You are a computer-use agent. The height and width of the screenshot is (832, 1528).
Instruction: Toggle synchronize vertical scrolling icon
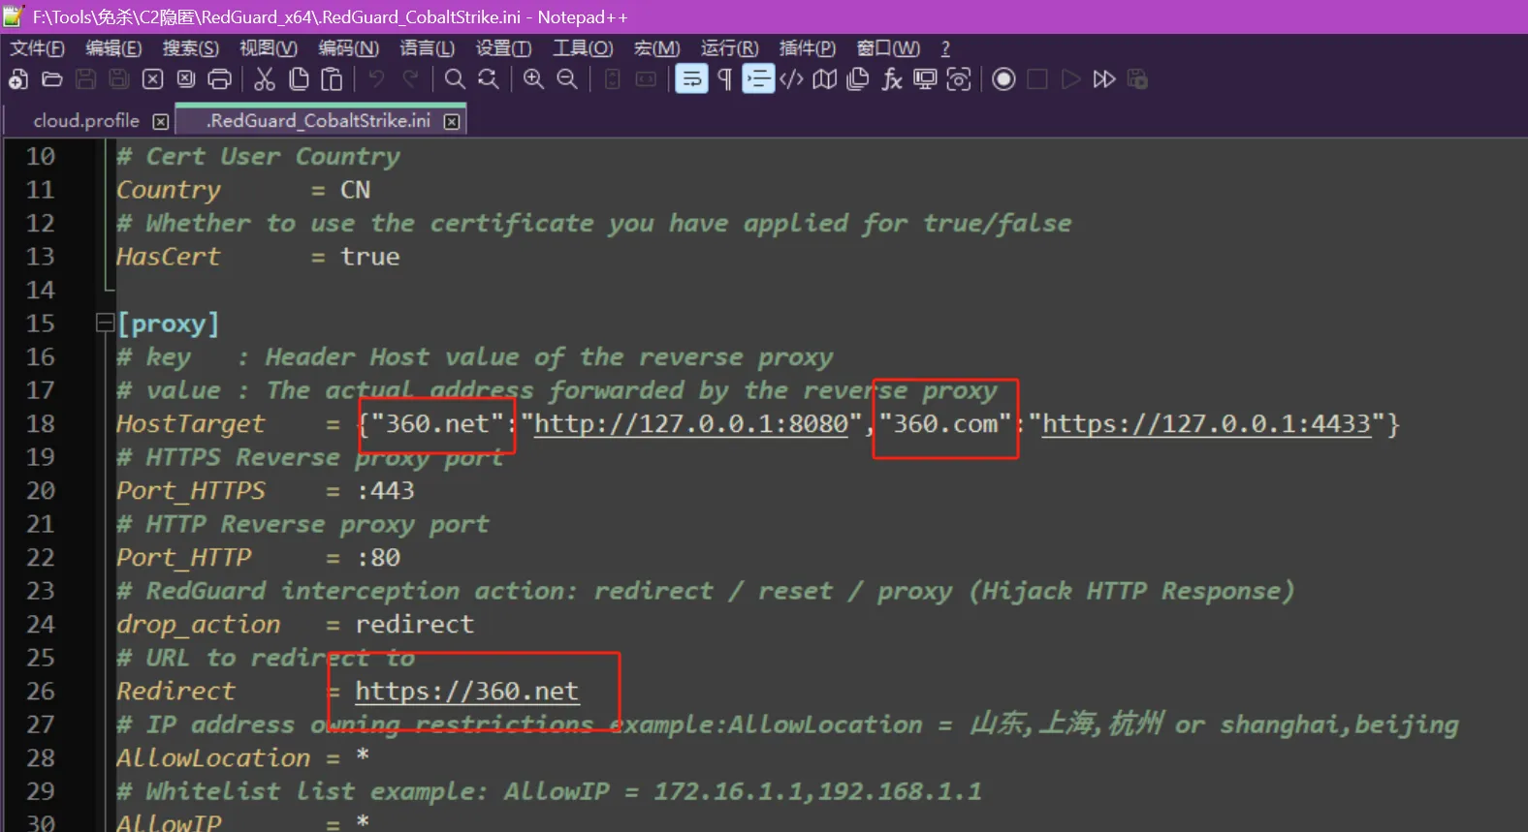point(612,79)
